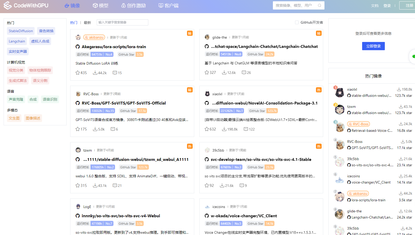Star the lora-train image (435)
Image resolution: width=415 pixels, height=235 pixels.
(x=78, y=73)
